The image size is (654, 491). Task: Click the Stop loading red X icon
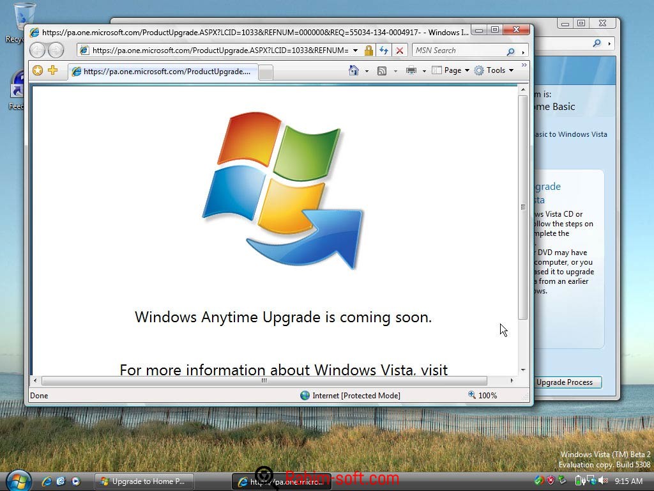point(400,51)
